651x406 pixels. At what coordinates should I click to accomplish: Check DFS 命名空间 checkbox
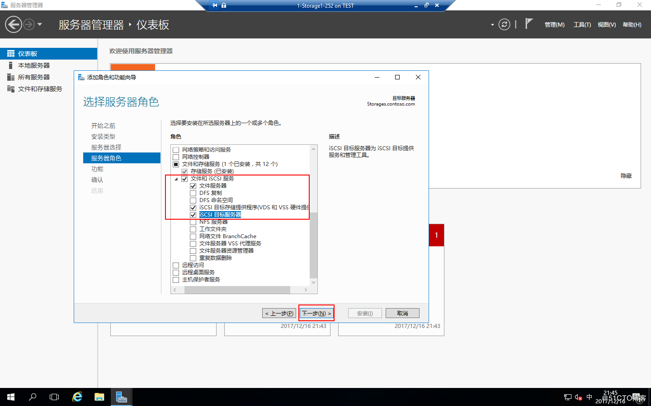pos(193,200)
